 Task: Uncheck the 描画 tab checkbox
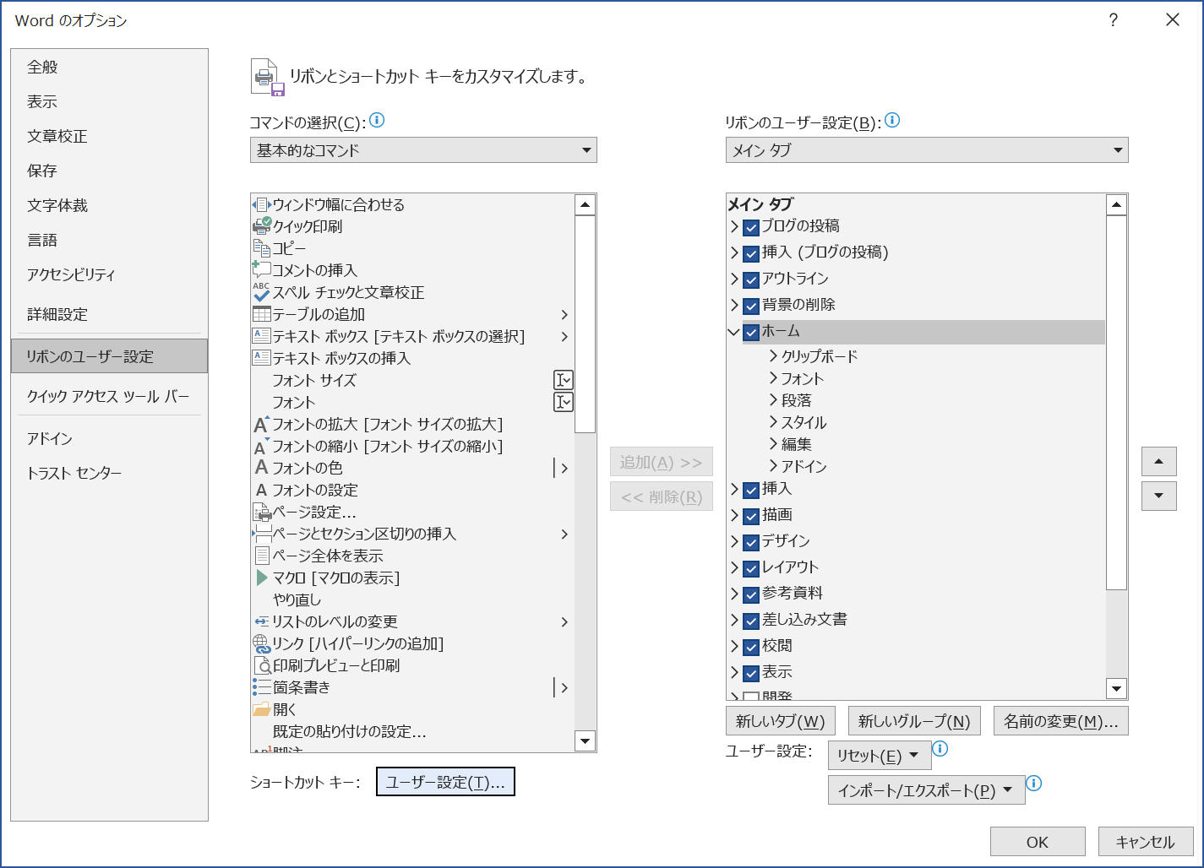(751, 516)
